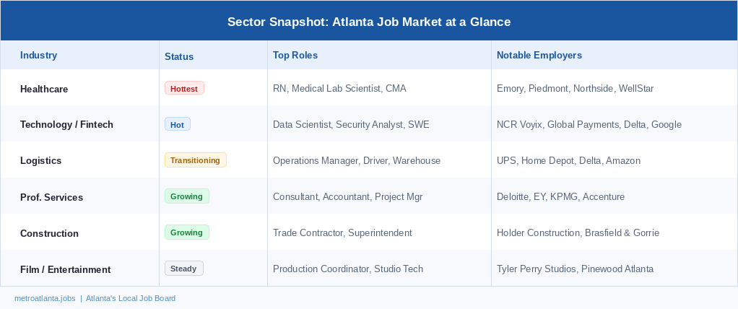
Task: Open the metroatlanta.jobs footer link
Action: pos(45,298)
